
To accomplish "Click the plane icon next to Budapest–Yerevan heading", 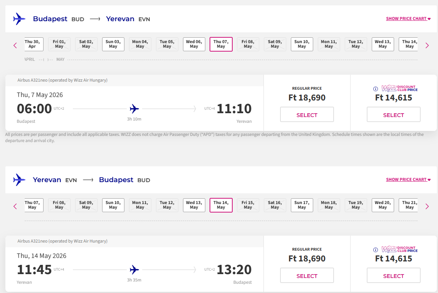I will (x=19, y=18).
